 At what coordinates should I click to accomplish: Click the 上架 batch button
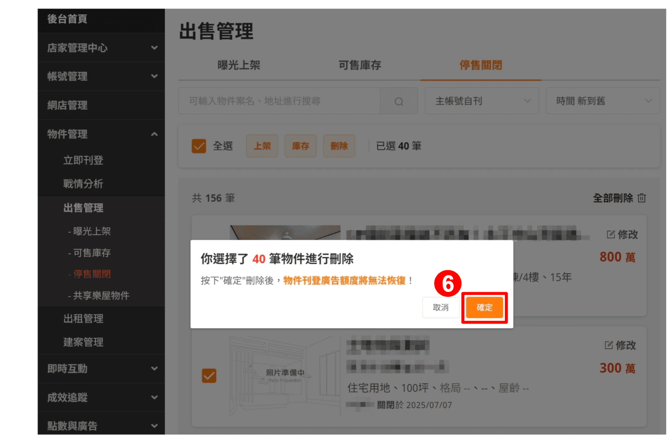(262, 146)
